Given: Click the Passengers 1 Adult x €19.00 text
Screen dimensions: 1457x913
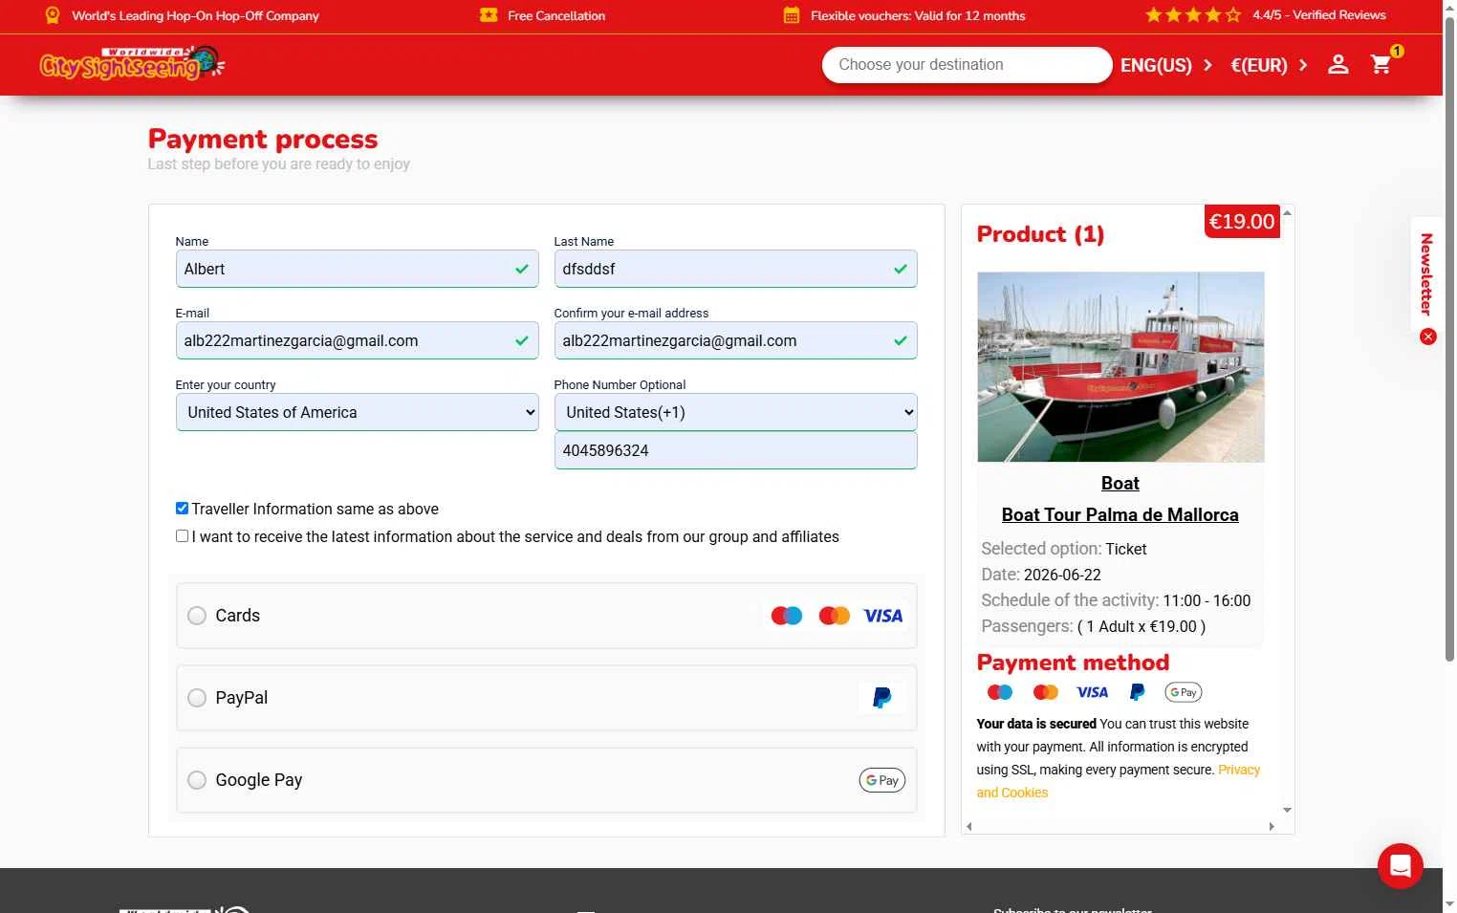Looking at the screenshot, I should [x=1094, y=626].
